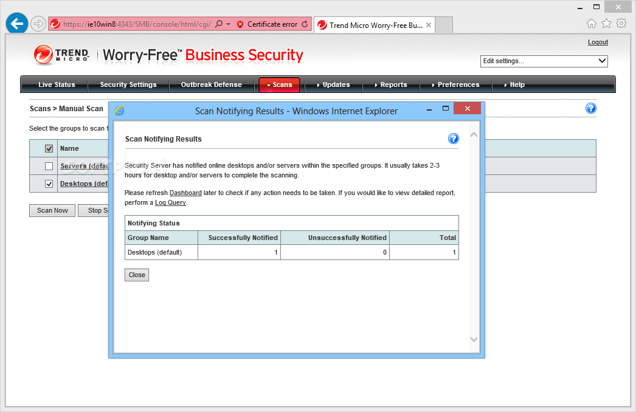Image resolution: width=636 pixels, height=412 pixels.
Task: Click the Notifying Status table title
Action: [153, 223]
